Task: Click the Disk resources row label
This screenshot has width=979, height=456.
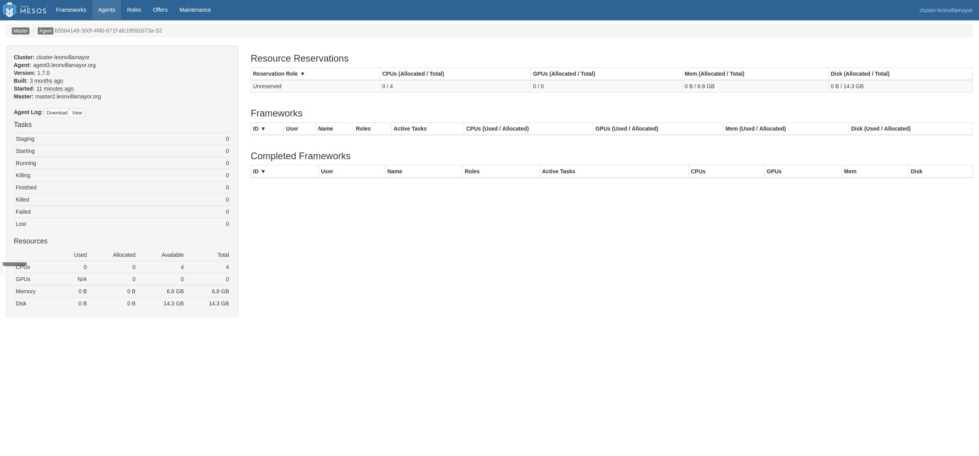Action: [x=21, y=303]
